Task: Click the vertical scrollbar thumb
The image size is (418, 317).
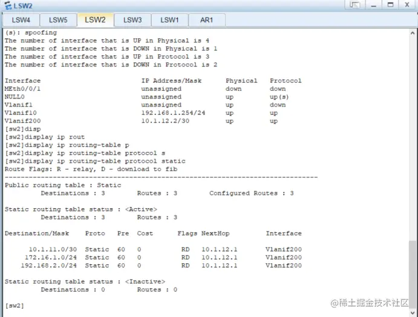Action: pos(413,273)
